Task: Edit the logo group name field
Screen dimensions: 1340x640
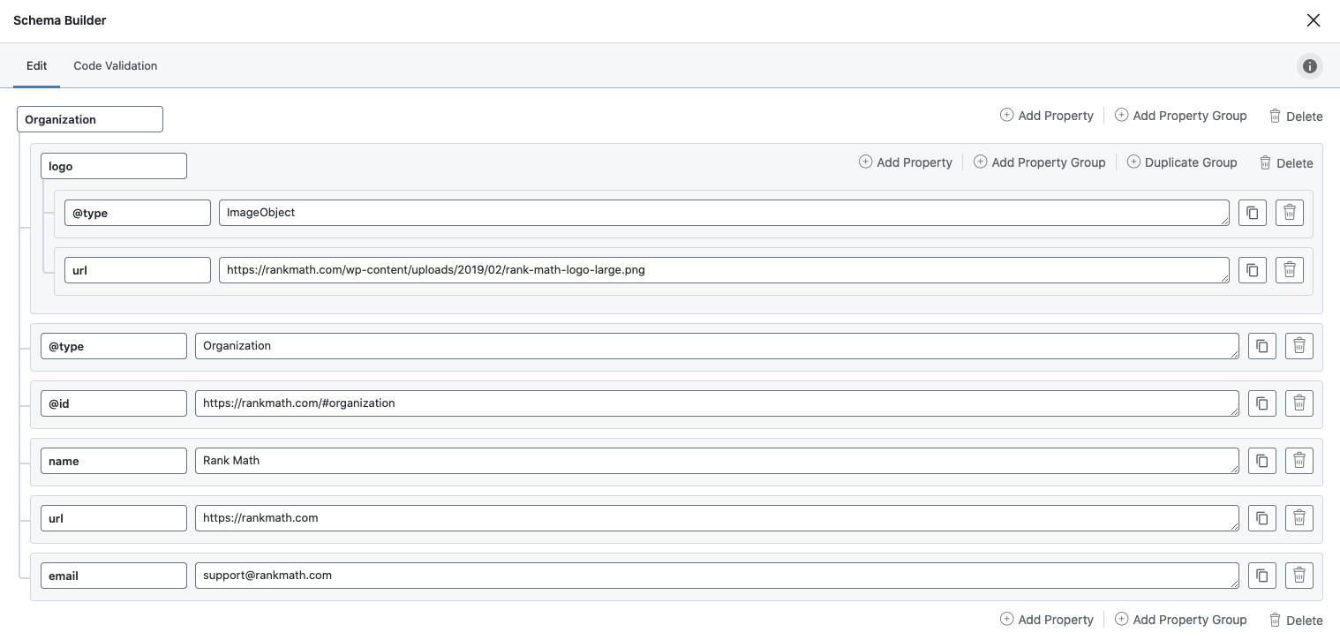Action: click(114, 166)
